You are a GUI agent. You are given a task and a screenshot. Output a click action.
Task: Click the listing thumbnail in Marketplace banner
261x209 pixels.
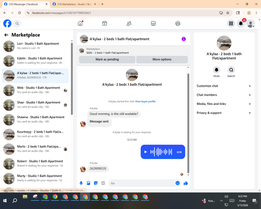pos(81,51)
